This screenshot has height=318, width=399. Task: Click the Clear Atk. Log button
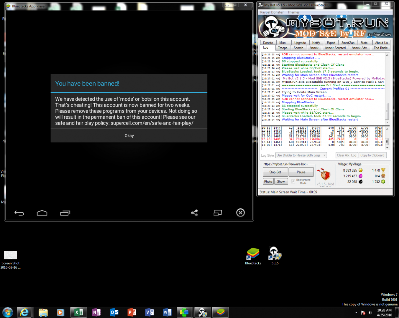(x=347, y=155)
